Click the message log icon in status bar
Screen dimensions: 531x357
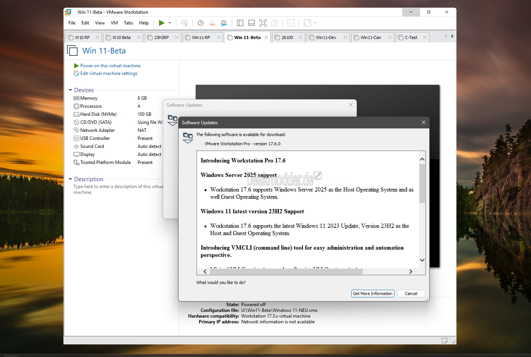pos(444,341)
